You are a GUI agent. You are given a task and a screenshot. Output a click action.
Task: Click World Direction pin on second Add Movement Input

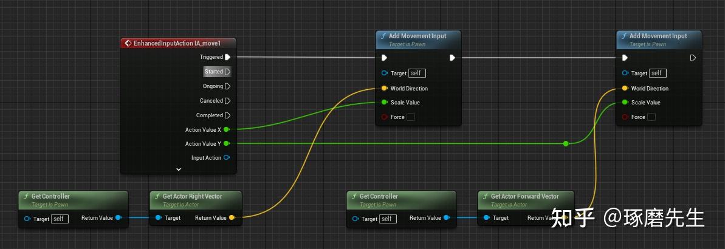tap(625, 88)
